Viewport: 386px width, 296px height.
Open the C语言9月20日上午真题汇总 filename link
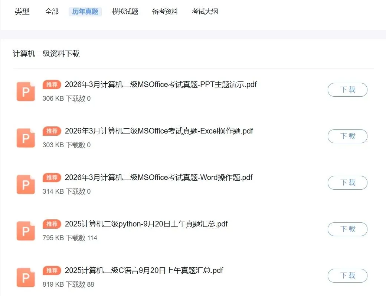point(144,270)
